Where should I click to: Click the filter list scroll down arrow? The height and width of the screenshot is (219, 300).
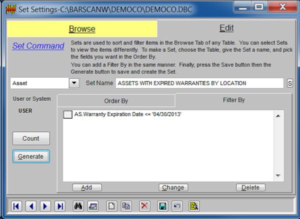(278, 175)
